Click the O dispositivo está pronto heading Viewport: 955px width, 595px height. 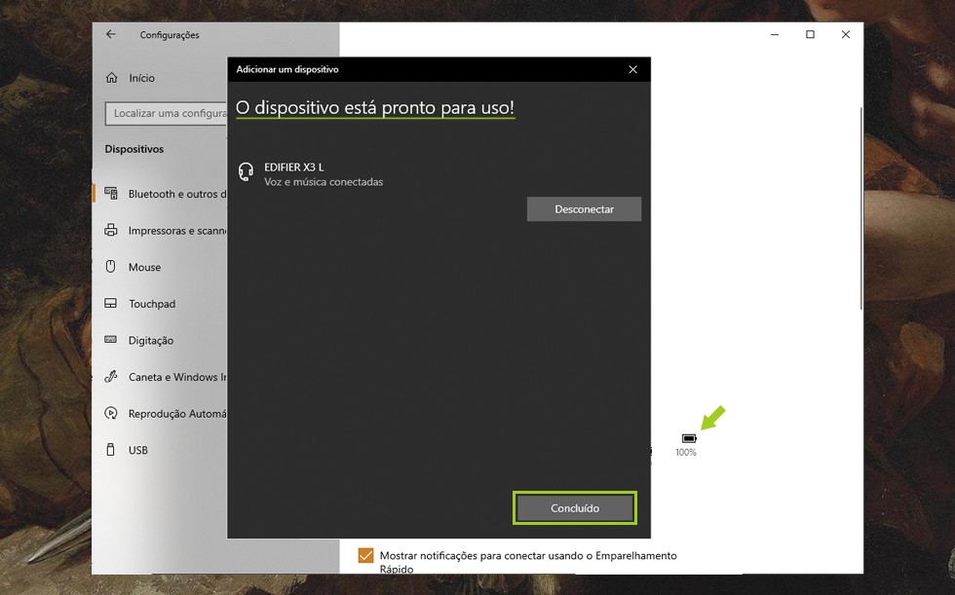375,108
